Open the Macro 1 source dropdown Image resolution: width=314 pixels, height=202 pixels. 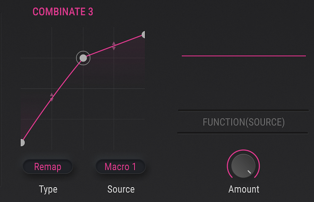coord(121,167)
